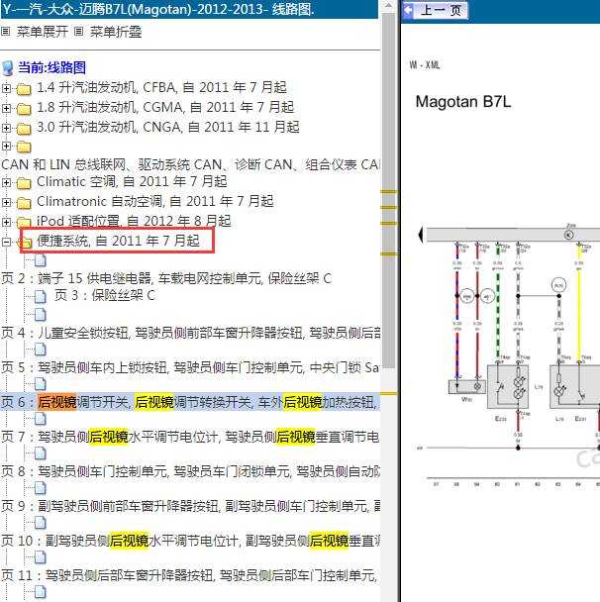This screenshot has height=602, width=600.
Task: Open 页 3：保险丝架 C page
Action: (105, 295)
